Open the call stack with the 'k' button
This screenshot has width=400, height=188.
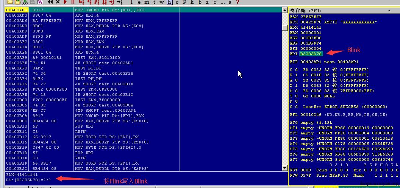point(192,2)
